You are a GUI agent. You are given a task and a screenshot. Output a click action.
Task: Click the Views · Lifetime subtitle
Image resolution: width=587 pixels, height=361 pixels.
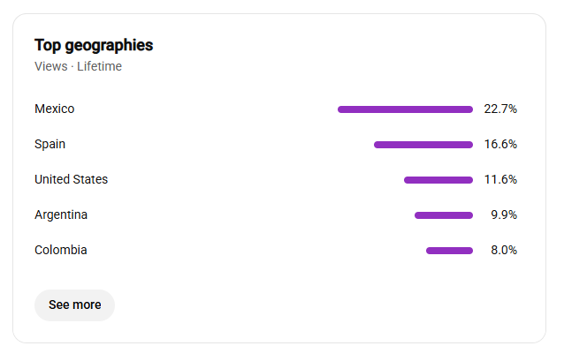pyautogui.click(x=79, y=66)
